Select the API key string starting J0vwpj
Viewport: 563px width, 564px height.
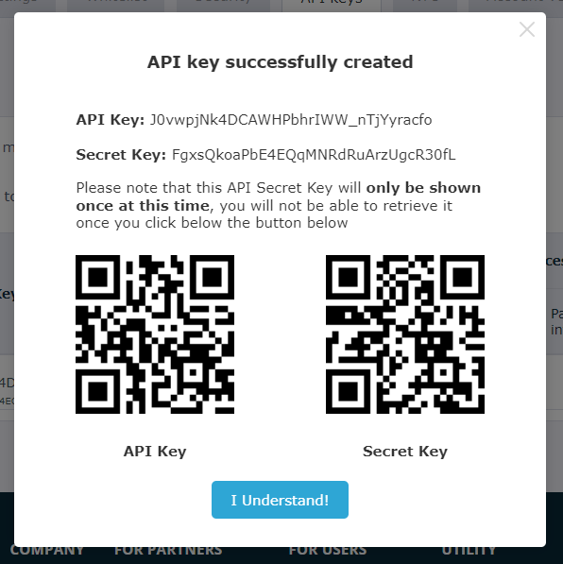pyautogui.click(x=291, y=120)
